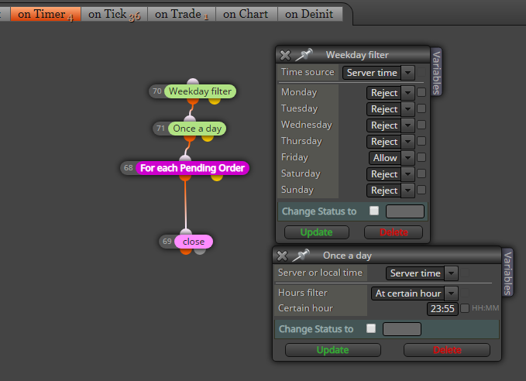The image size is (526, 381).
Task: Toggle checkbox beside Certain hour HH:MM
Action: click(465, 308)
